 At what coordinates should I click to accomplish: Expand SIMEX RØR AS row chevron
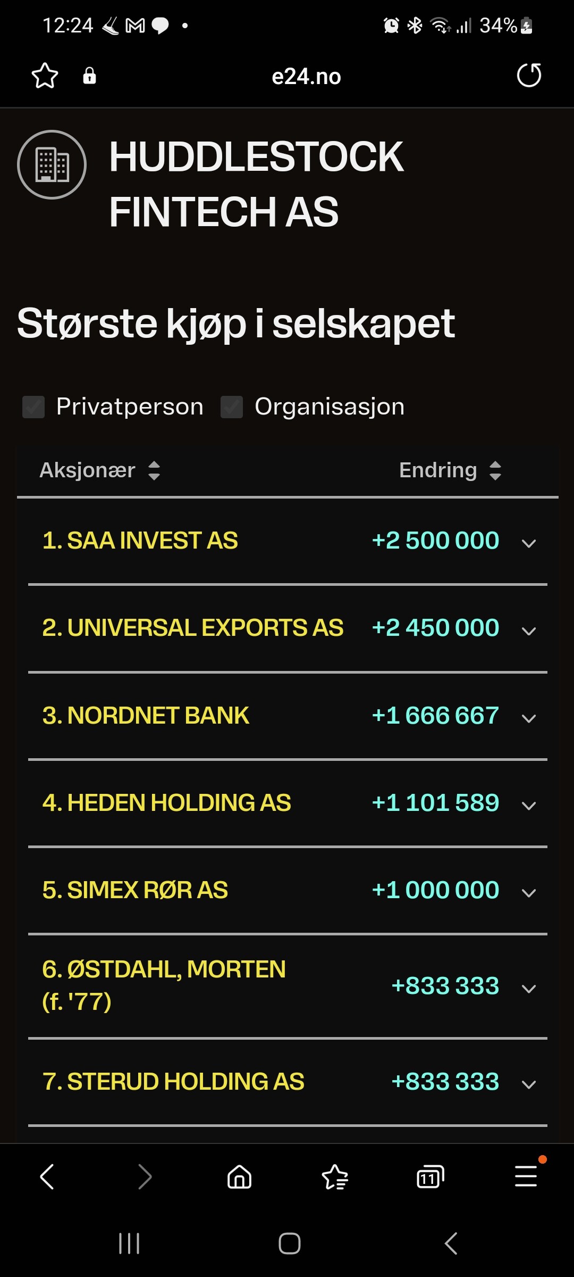point(529,893)
